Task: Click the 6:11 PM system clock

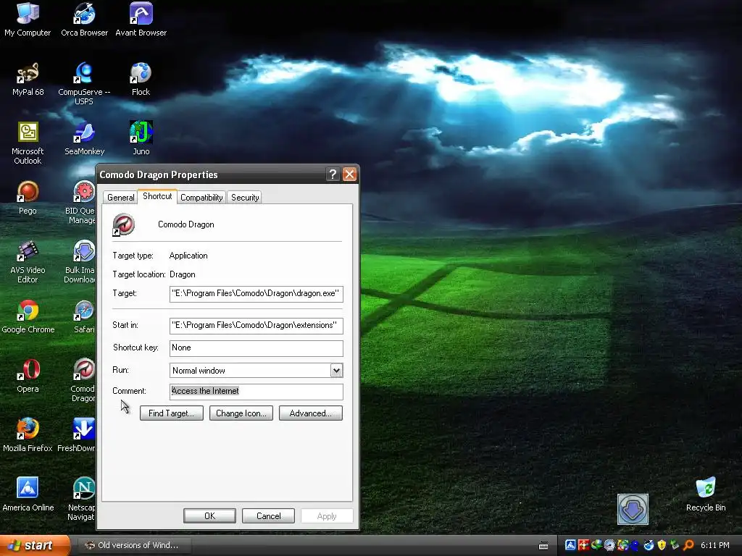Action: pos(715,545)
